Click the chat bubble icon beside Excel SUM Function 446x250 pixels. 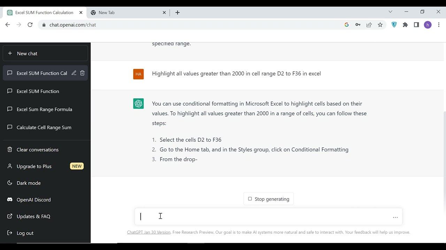(x=10, y=91)
